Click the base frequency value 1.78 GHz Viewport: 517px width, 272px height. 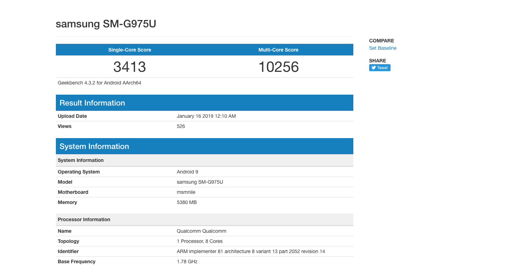187,262
